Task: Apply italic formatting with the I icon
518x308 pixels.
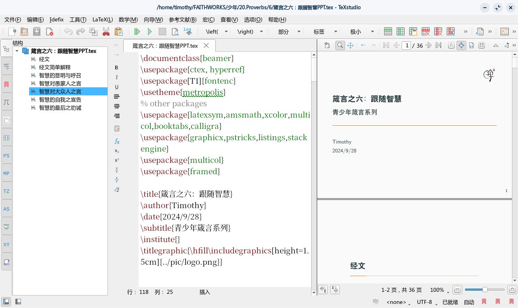Action: point(117,77)
